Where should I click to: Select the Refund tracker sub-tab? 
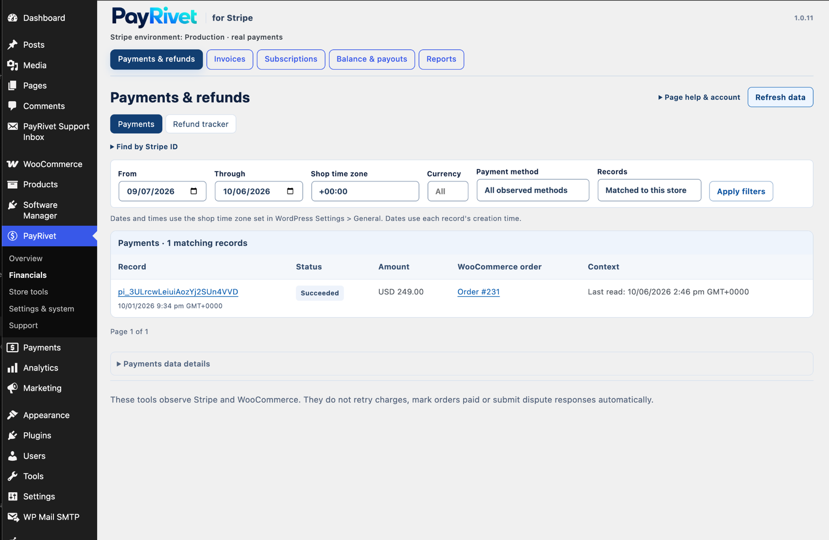tap(201, 124)
